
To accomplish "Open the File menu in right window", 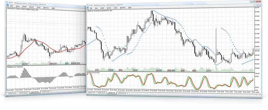I will (91, 8).
